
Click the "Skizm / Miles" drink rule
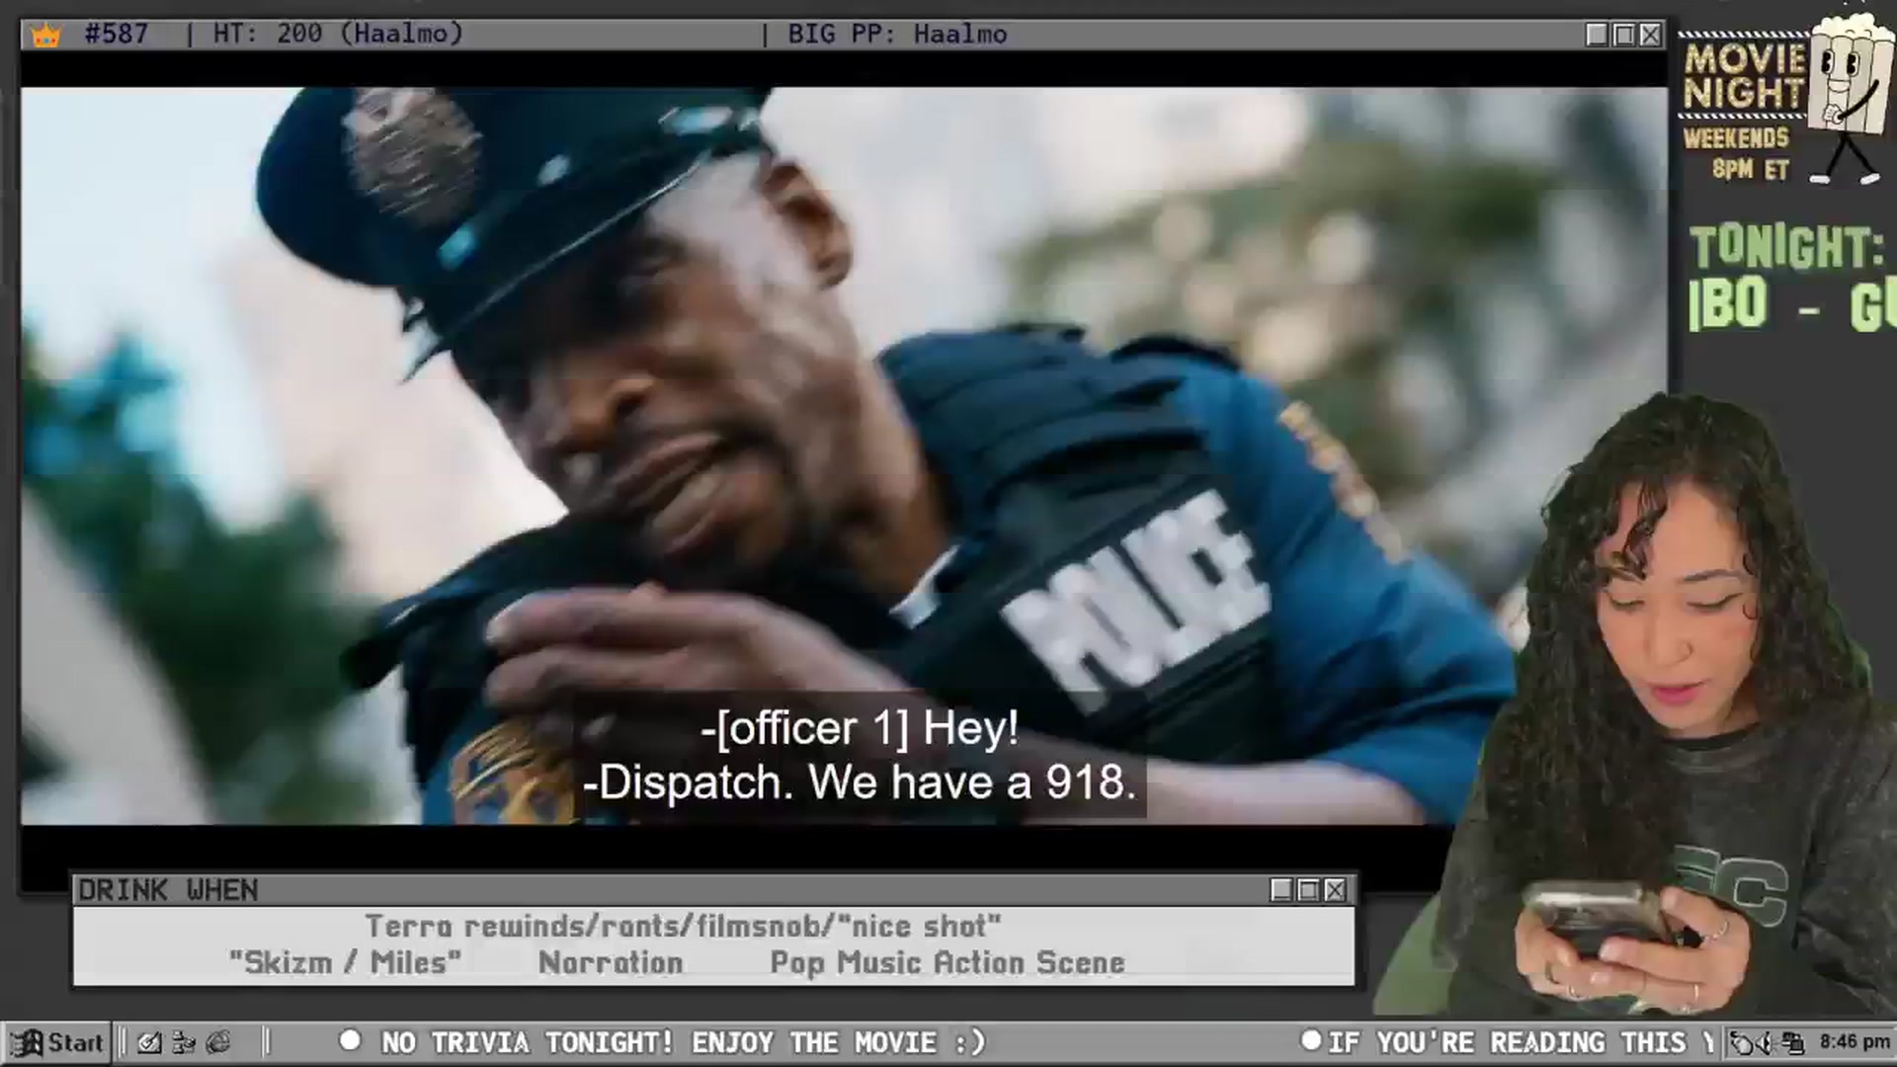tap(345, 962)
